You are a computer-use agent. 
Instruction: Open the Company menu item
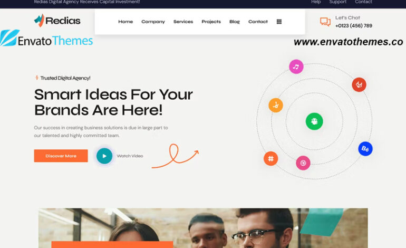point(153,22)
